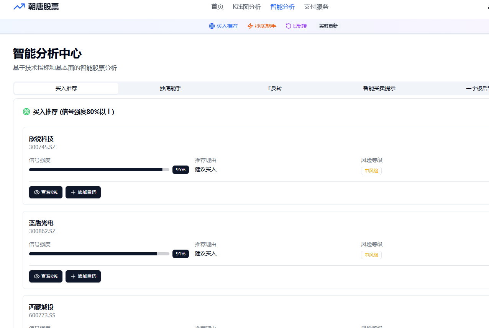Click the plus icon on 蓝盾光电 添加自选 button
Viewport: 489px width, 328px height.
click(x=73, y=276)
